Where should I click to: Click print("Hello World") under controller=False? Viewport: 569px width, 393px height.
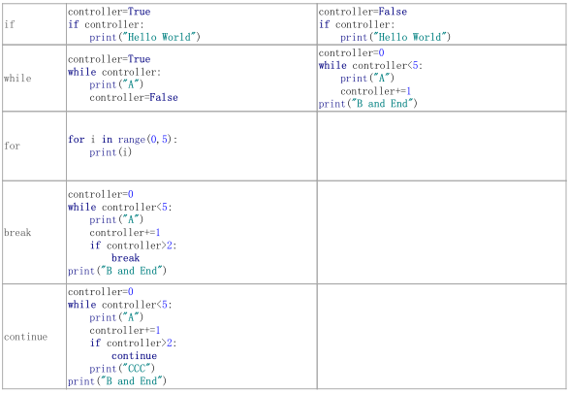pyautogui.click(x=395, y=37)
